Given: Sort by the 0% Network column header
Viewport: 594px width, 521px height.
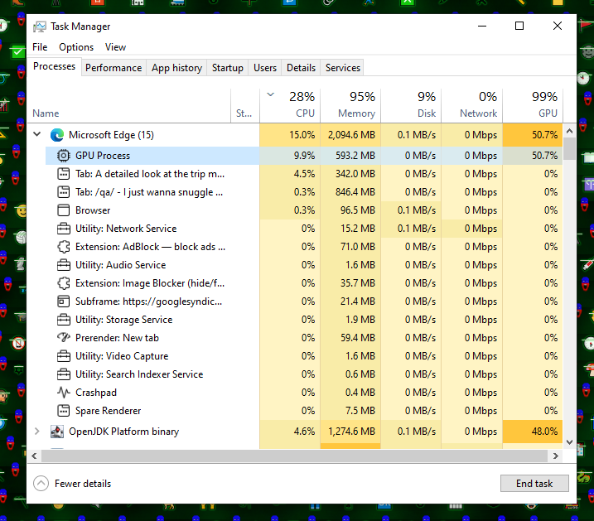Looking at the screenshot, I should 472,106.
